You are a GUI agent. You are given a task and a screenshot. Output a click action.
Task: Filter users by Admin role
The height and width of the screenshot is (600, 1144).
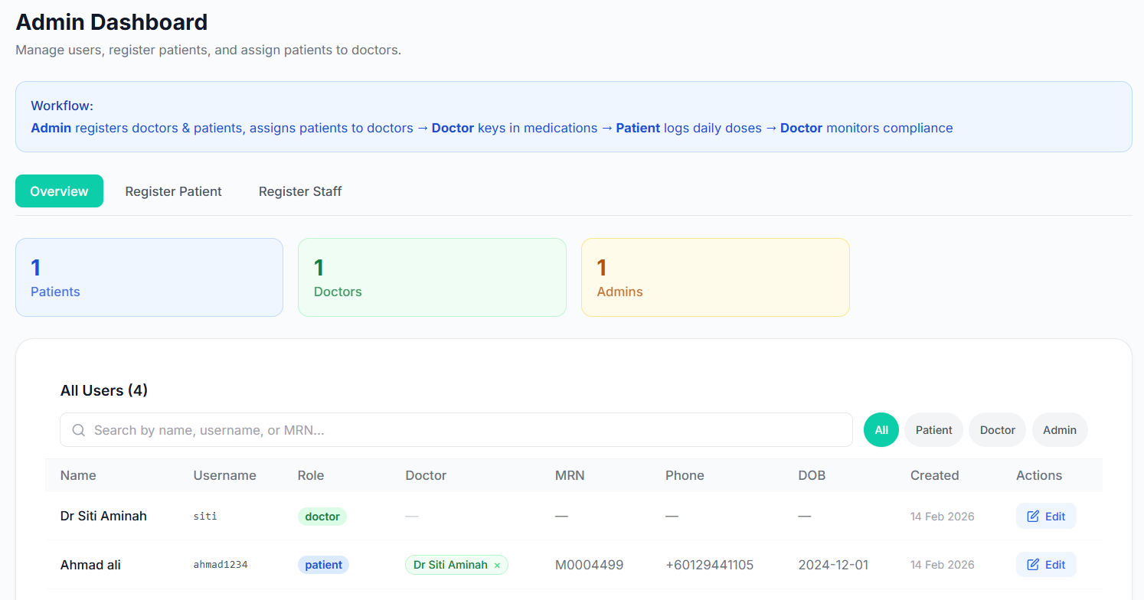[1059, 430]
